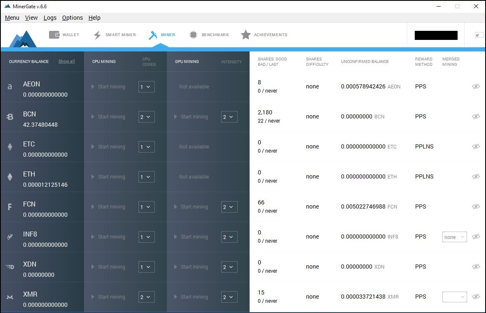Open ETH CPU cores dropdown
Screen dimensions: 486x313
146,177
